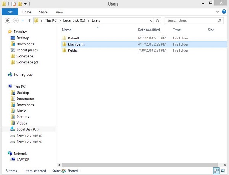Switch to Details view icon in status bar
The width and height of the screenshot is (229, 175).
click(216, 171)
